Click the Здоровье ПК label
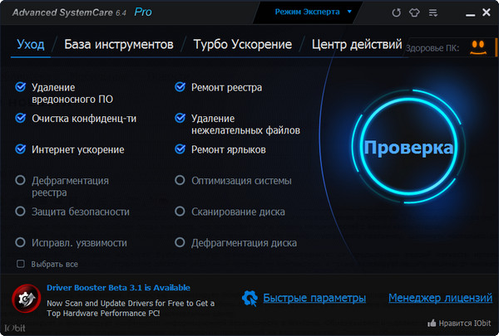This screenshot has height=336, width=499. 432,48
